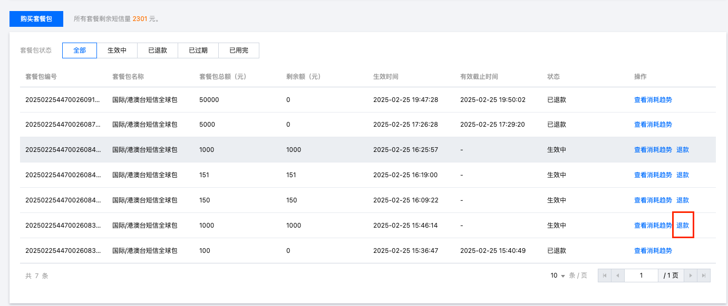The width and height of the screenshot is (728, 306).
Task: Filter by 已退款 status
Action: pyautogui.click(x=158, y=50)
